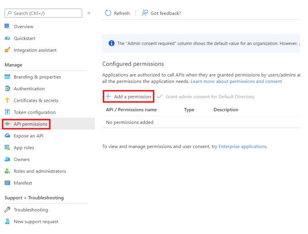
Task: Click the blue info icon in banner
Action: pos(111,43)
